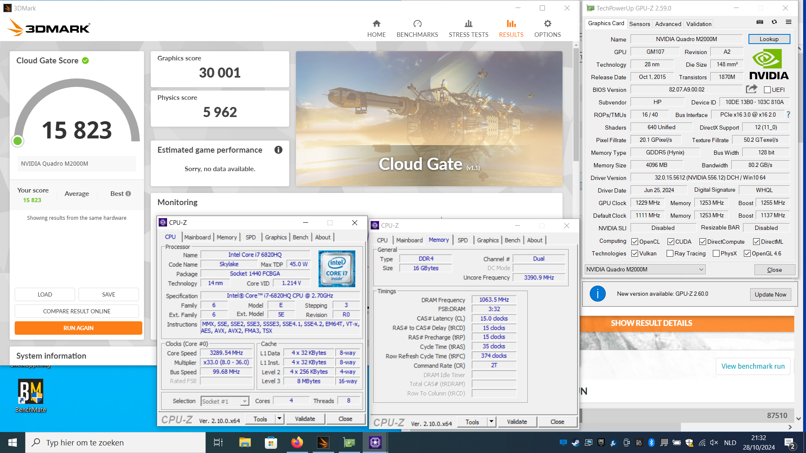The height and width of the screenshot is (453, 806).
Task: Open Microsoft Store from taskbar
Action: (x=271, y=443)
